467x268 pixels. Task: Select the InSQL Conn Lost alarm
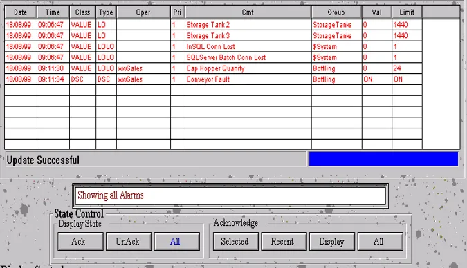(x=210, y=47)
